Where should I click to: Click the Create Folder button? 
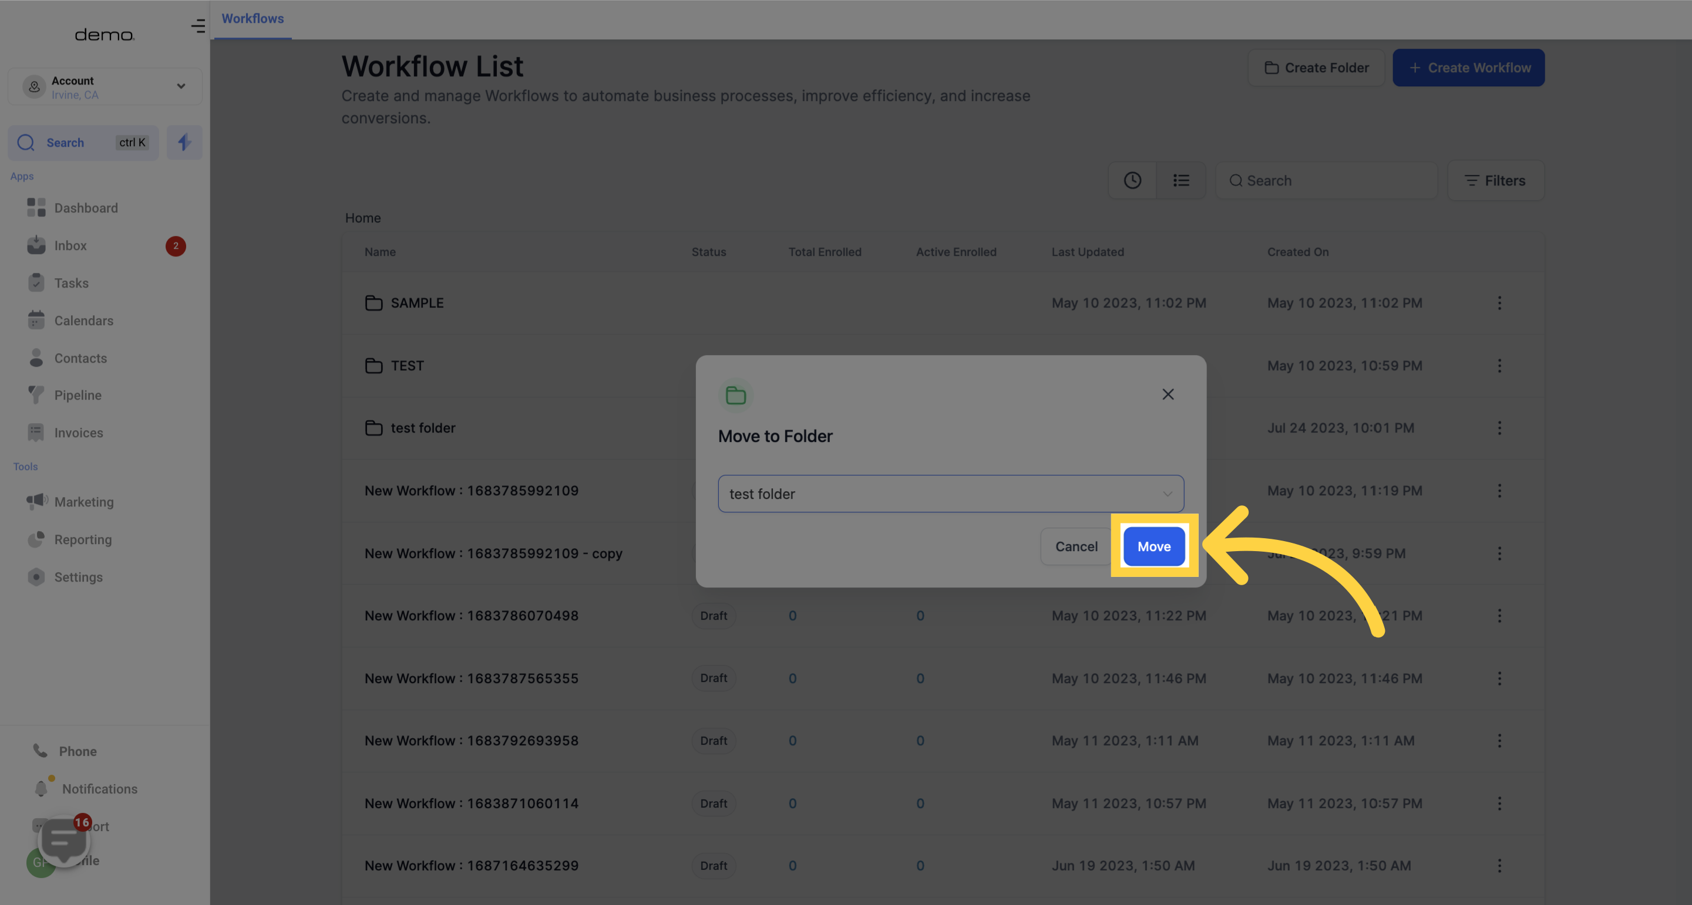pos(1316,67)
